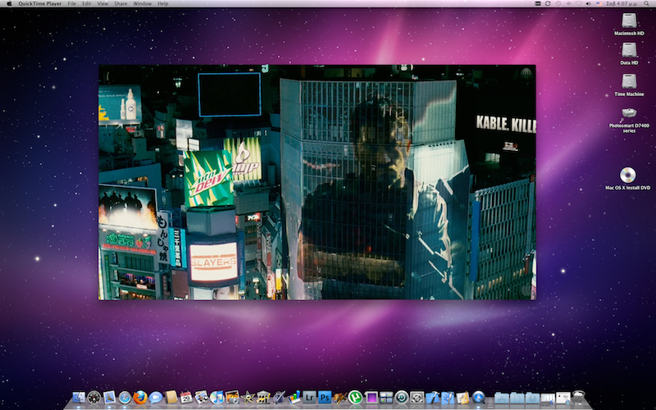
Task: Launch Lightroom Lr icon in Dock
Action: point(309,397)
